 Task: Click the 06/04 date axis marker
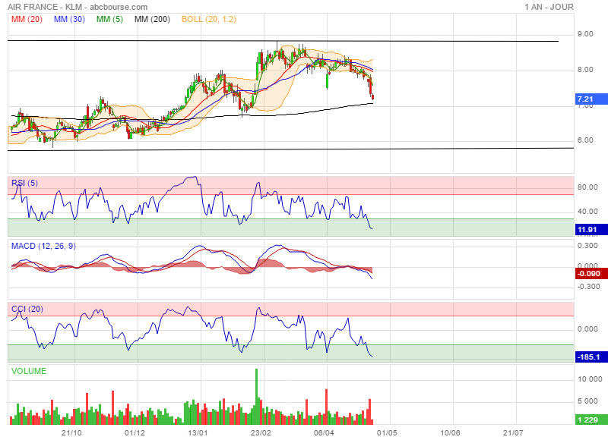click(x=324, y=433)
